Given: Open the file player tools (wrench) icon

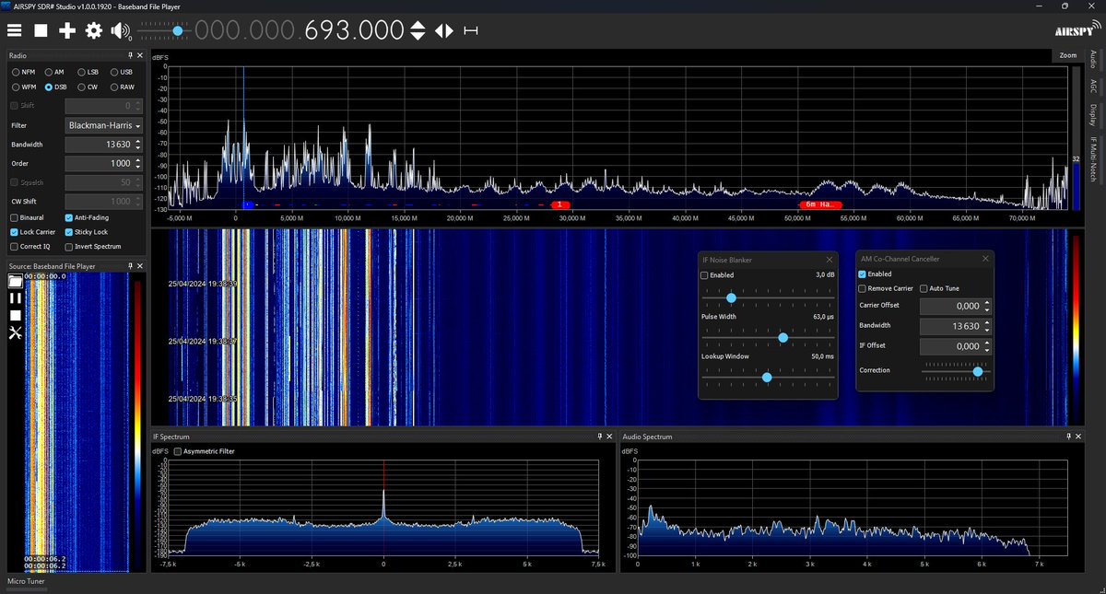Looking at the screenshot, I should click(x=15, y=332).
